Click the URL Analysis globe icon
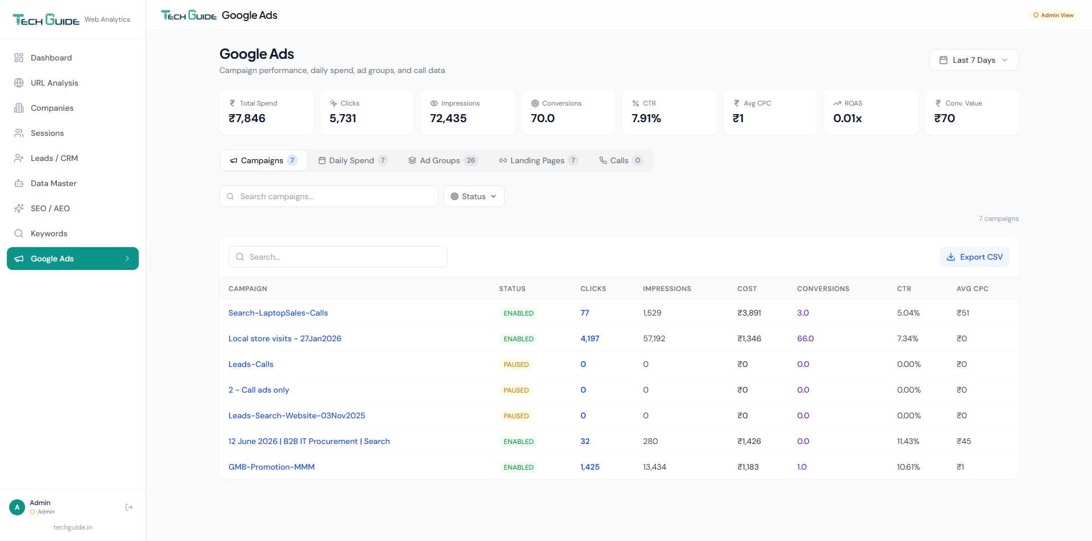 point(19,83)
